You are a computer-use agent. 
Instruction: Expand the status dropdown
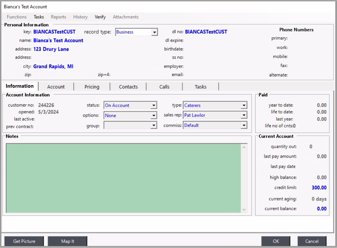[x=154, y=106]
